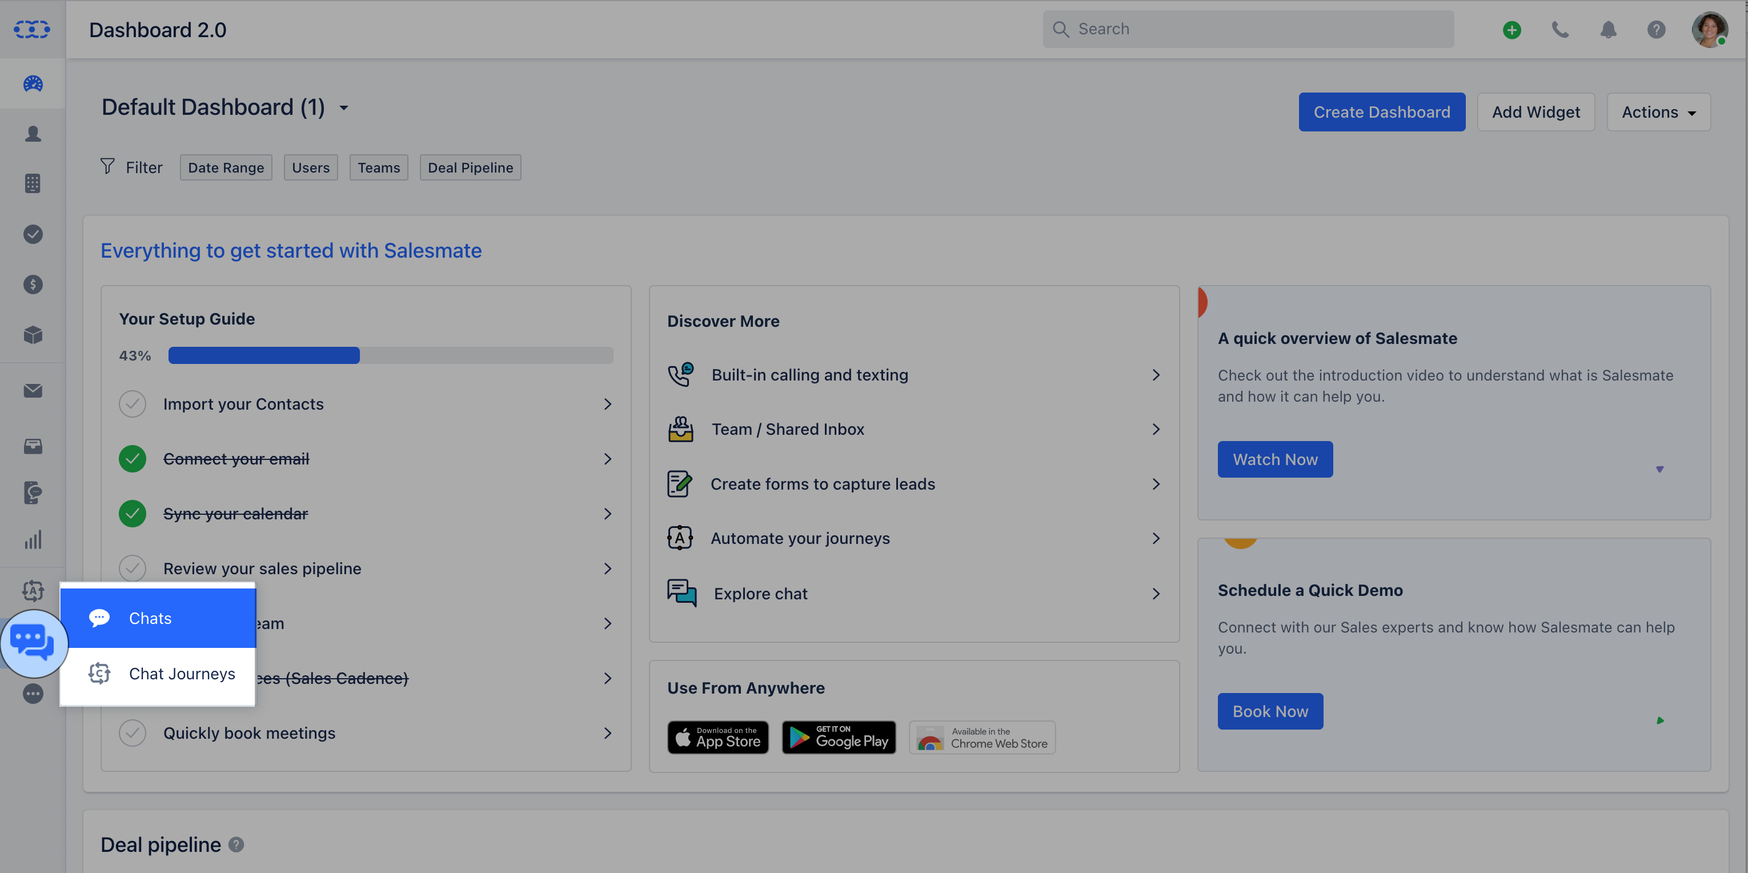Toggle the Sync your calendar green check
Viewport: 1748px width, 873px height.
(133, 514)
